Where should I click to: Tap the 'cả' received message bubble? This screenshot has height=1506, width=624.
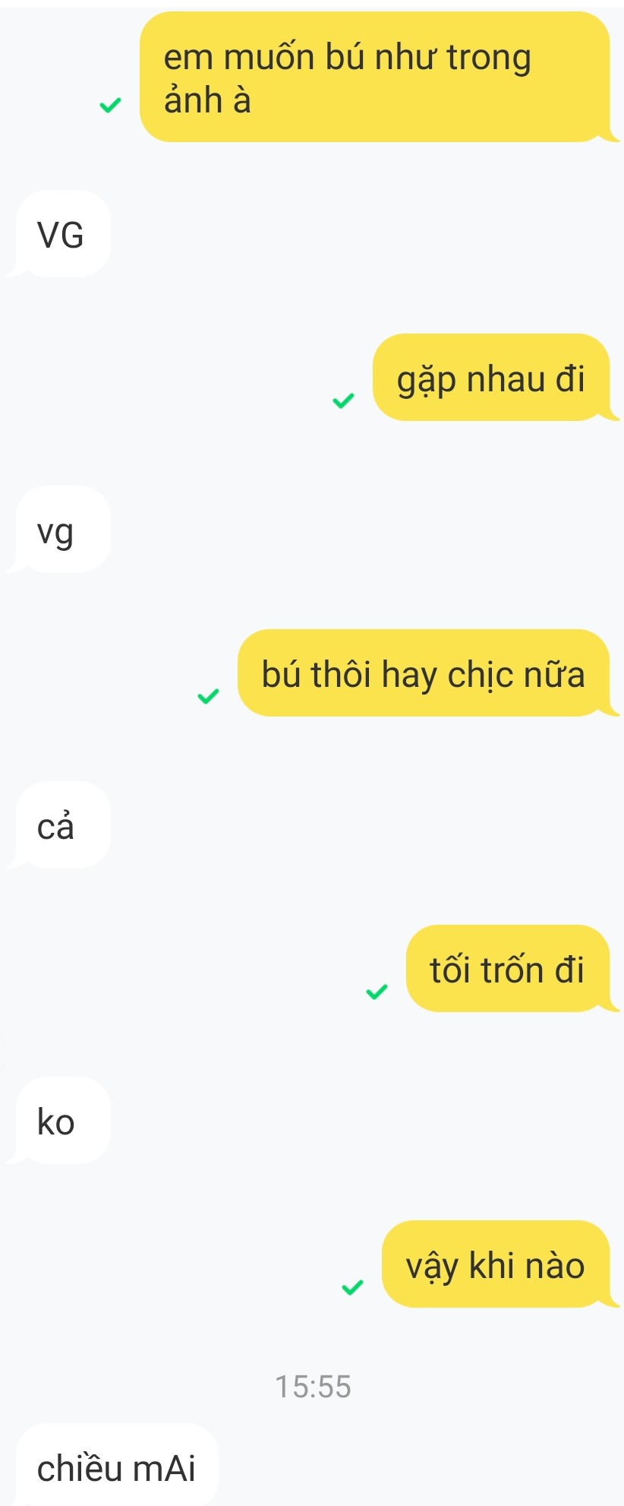(62, 825)
